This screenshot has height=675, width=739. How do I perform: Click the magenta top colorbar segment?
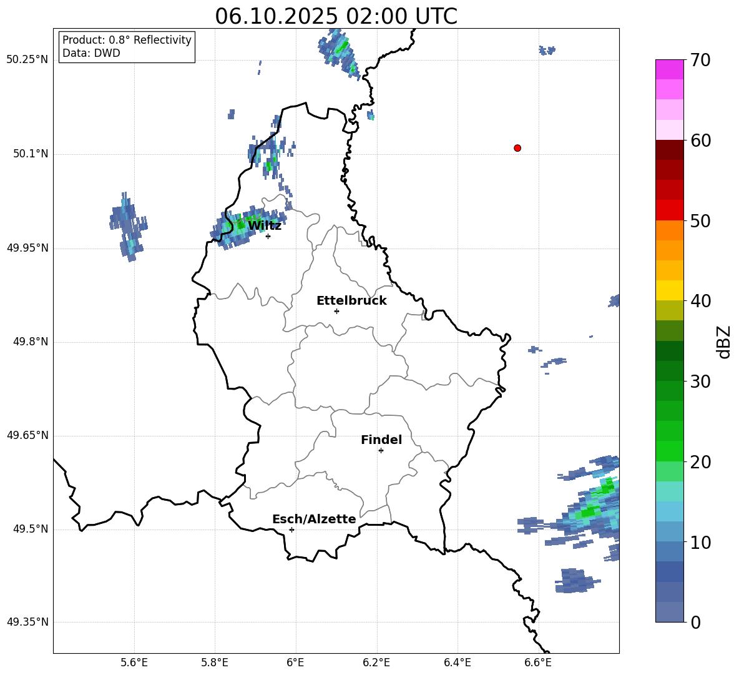(669, 69)
